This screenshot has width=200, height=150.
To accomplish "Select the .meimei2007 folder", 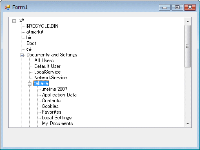I will click(x=55, y=89).
